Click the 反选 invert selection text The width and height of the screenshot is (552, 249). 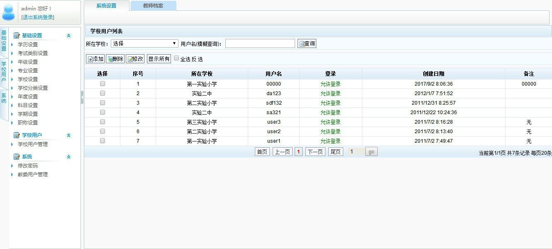click(197, 60)
